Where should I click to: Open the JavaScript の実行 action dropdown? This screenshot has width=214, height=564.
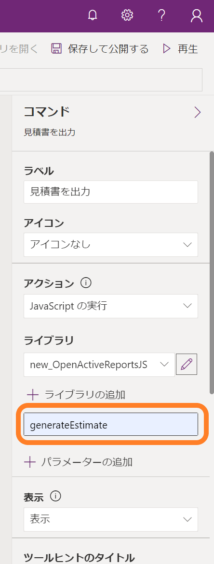pyautogui.click(x=111, y=306)
